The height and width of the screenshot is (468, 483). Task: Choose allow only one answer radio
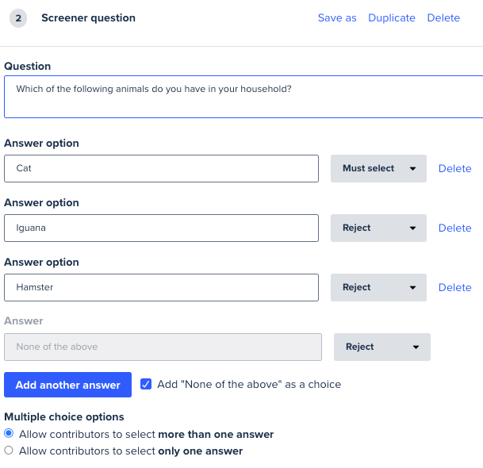coord(9,450)
